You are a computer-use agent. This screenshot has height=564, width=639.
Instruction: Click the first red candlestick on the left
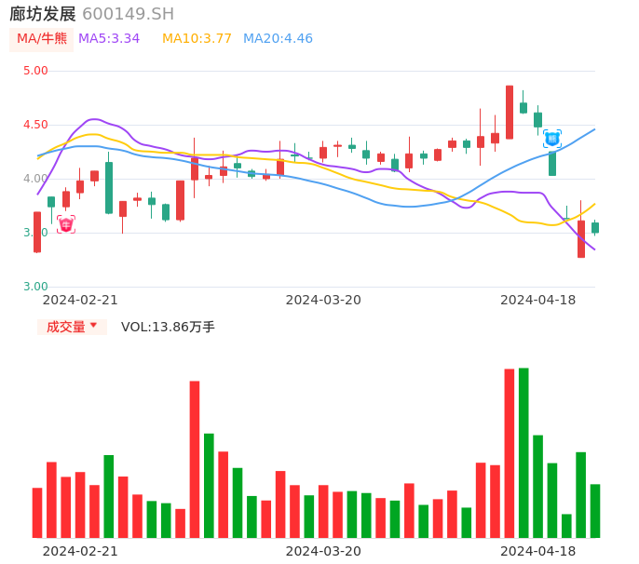click(x=37, y=232)
